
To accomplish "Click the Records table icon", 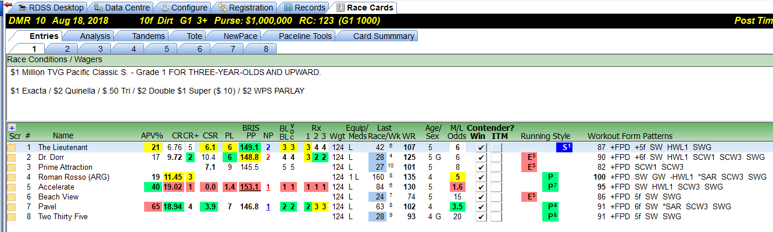I will (x=288, y=8).
